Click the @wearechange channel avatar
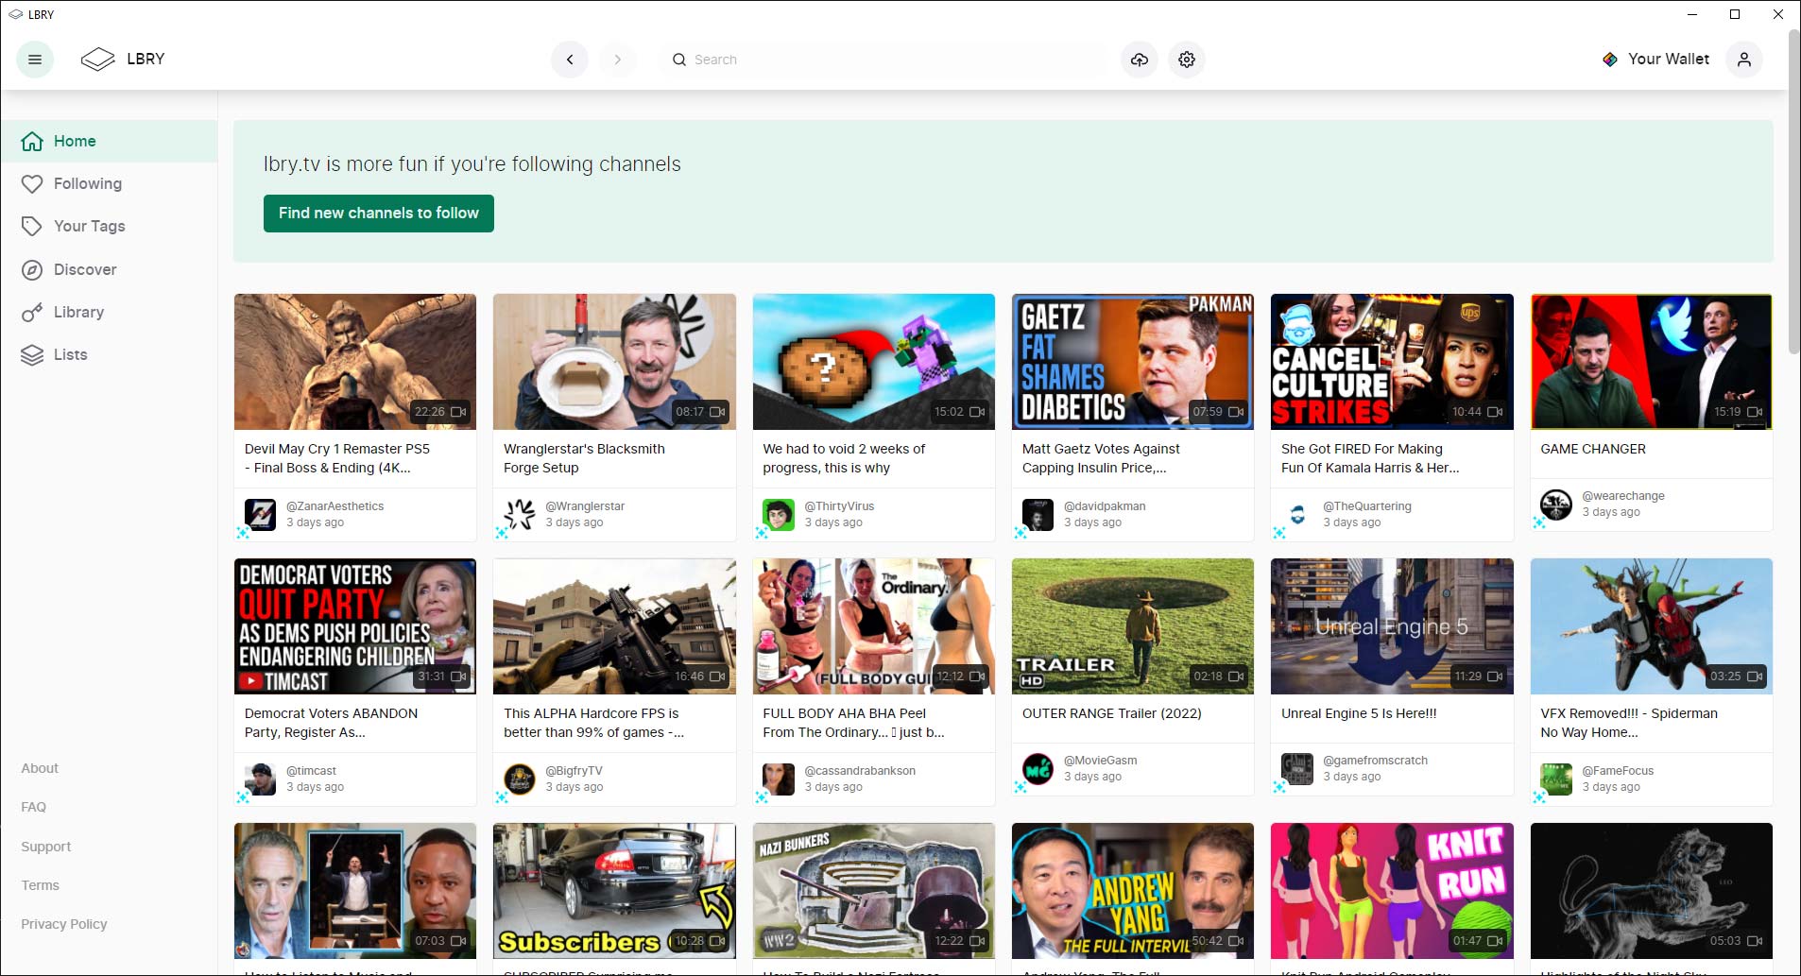This screenshot has width=1801, height=976. [1556, 505]
